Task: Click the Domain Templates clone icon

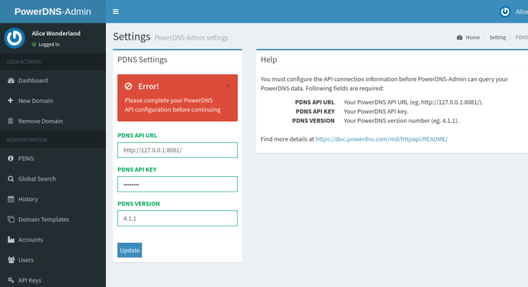Action: tap(11, 220)
